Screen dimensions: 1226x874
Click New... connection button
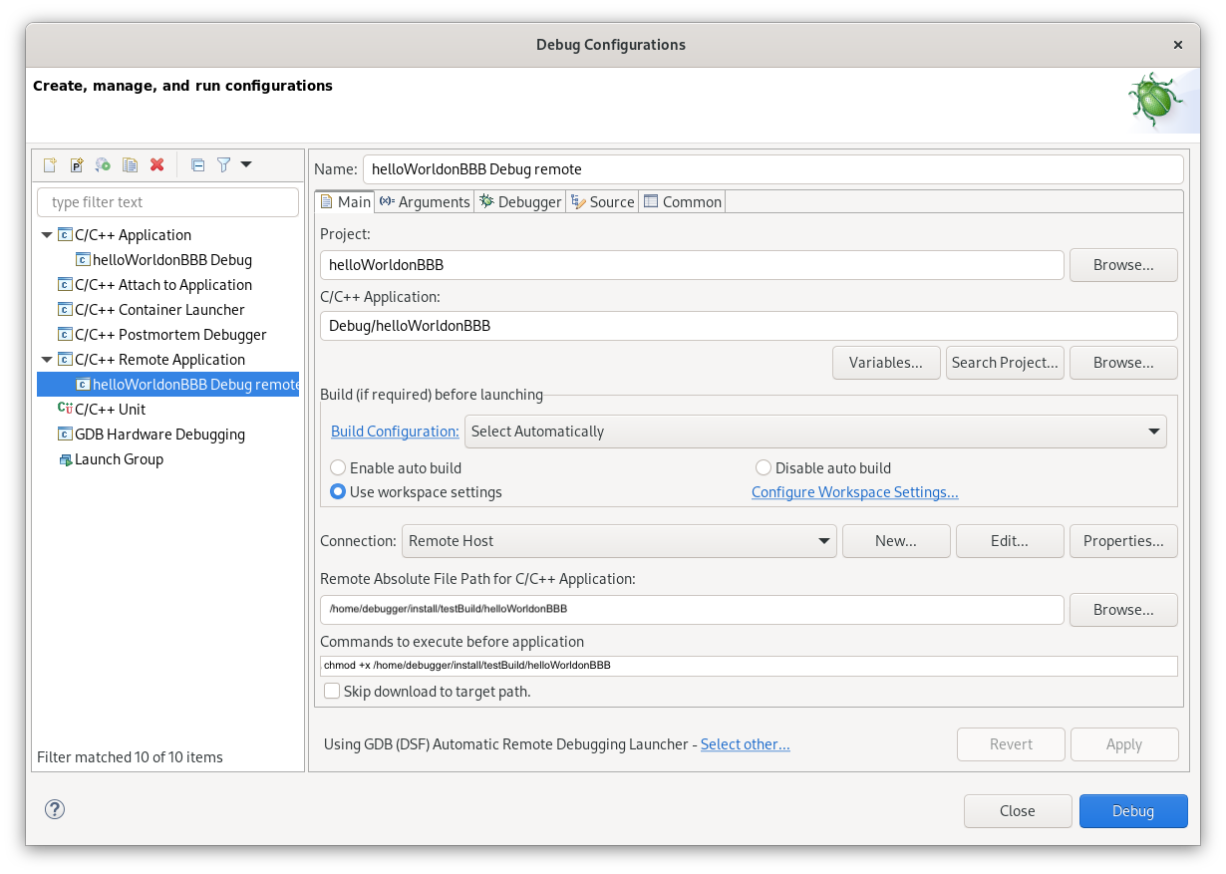pos(896,541)
